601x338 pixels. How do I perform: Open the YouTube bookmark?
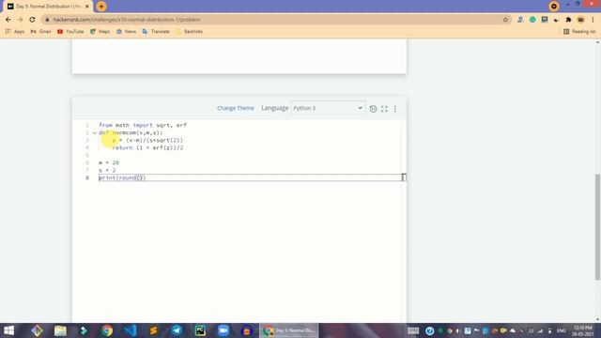point(70,31)
